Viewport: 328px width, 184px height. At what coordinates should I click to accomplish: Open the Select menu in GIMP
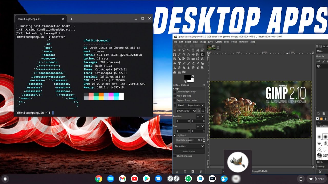pyautogui.click(x=188, y=42)
